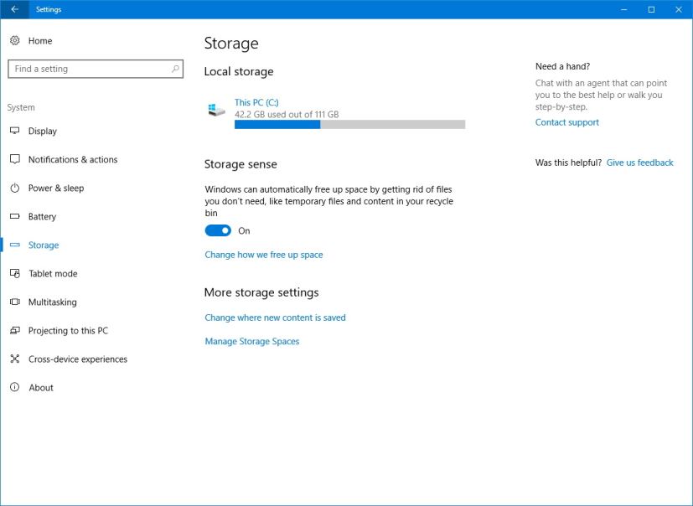Open Manage Storage Spaces
693x506 pixels.
pyautogui.click(x=252, y=341)
